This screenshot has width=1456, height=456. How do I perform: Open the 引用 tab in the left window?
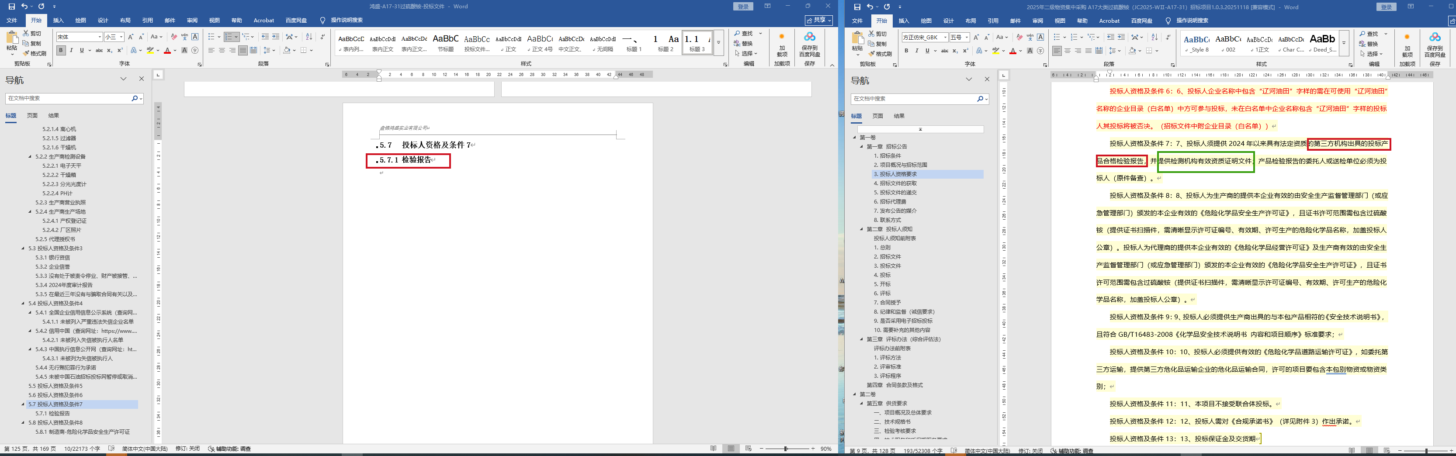(x=147, y=21)
